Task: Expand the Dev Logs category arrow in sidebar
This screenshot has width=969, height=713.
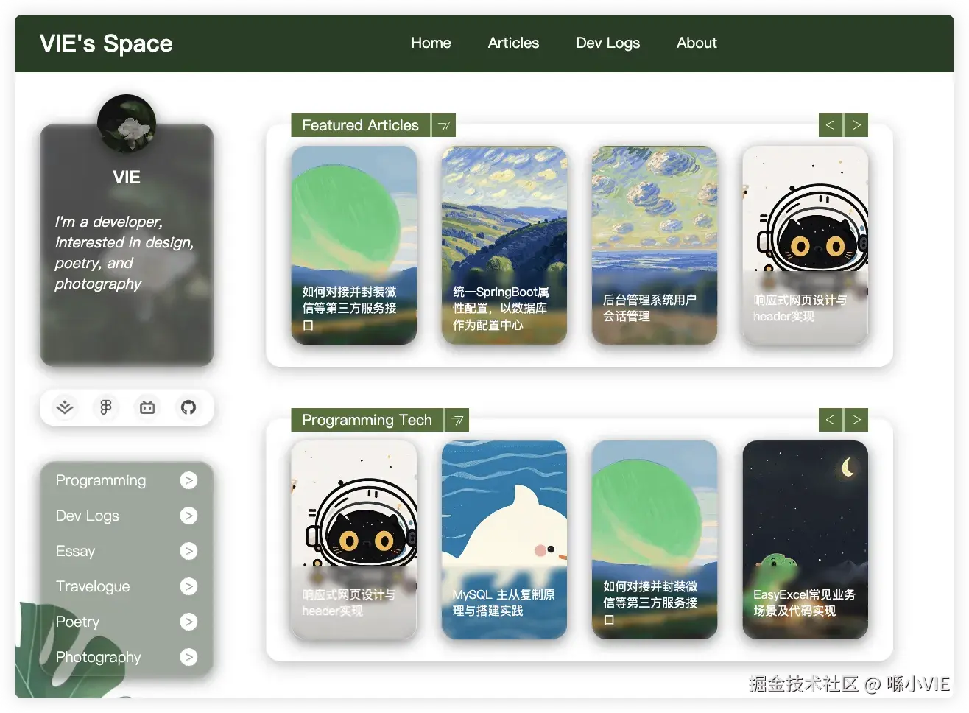Action: pyautogui.click(x=189, y=516)
